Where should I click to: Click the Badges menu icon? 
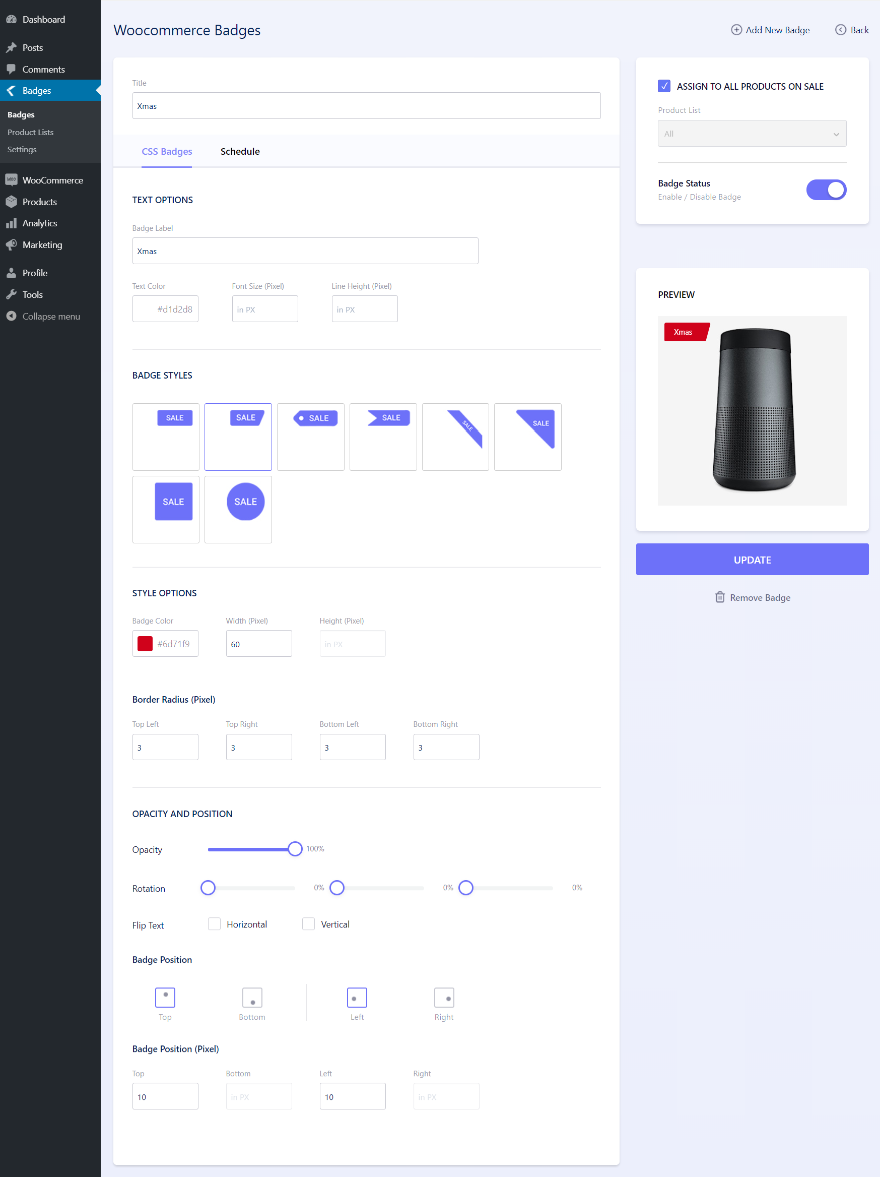(11, 90)
